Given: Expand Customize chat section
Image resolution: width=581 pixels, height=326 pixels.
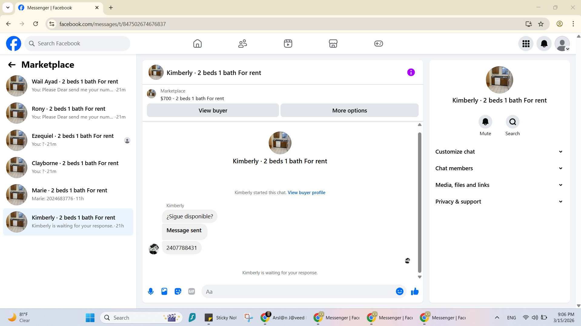Looking at the screenshot, I should pyautogui.click(x=499, y=152).
